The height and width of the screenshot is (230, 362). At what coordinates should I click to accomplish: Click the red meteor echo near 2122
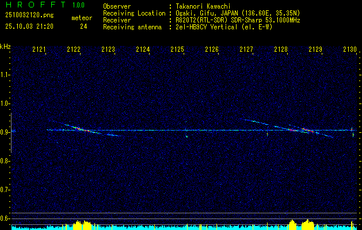click(x=82, y=129)
